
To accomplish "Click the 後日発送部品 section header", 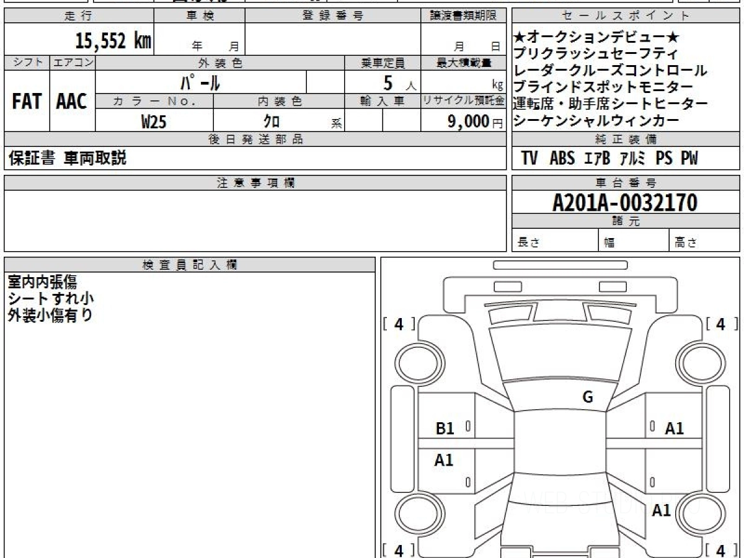I will (x=255, y=139).
